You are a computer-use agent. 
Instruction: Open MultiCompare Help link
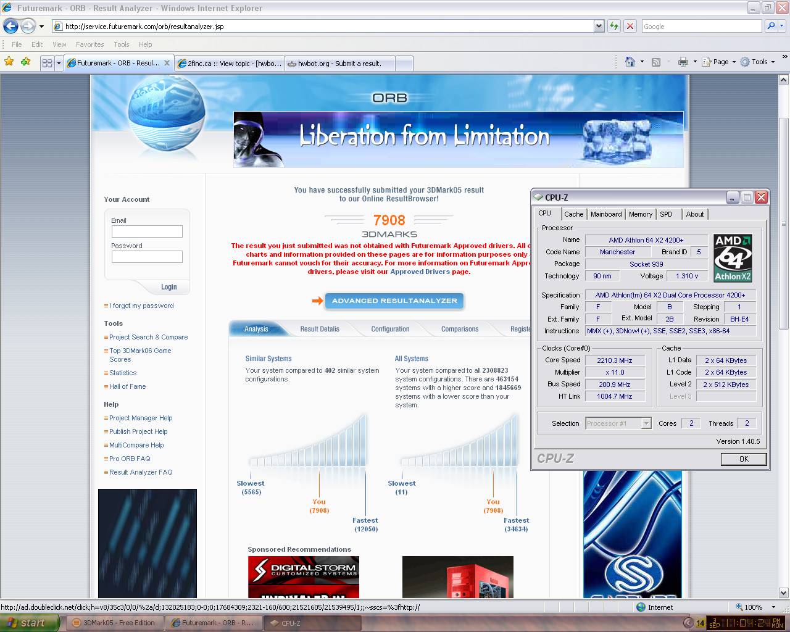coord(136,445)
